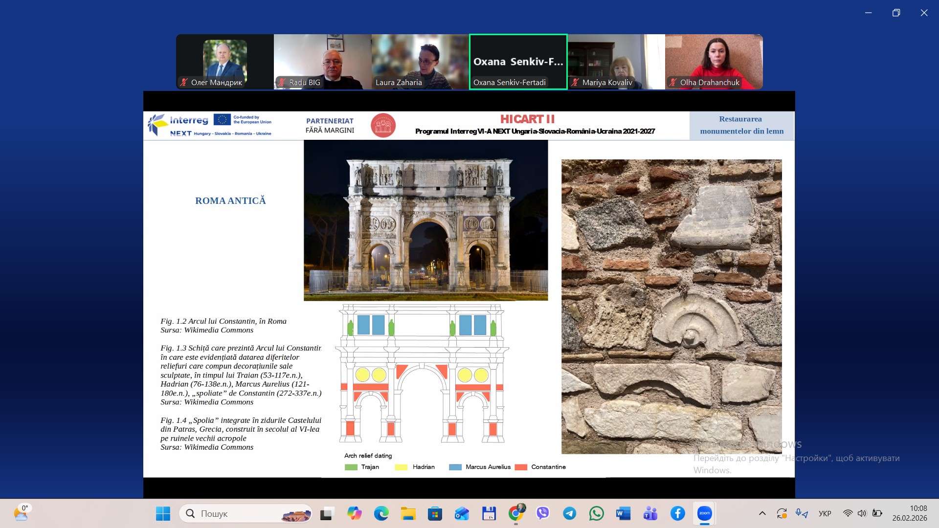This screenshot has width=939, height=528.
Task: Click Oxana Senkiv-Fertadi's active speaker tile
Action: tap(518, 62)
